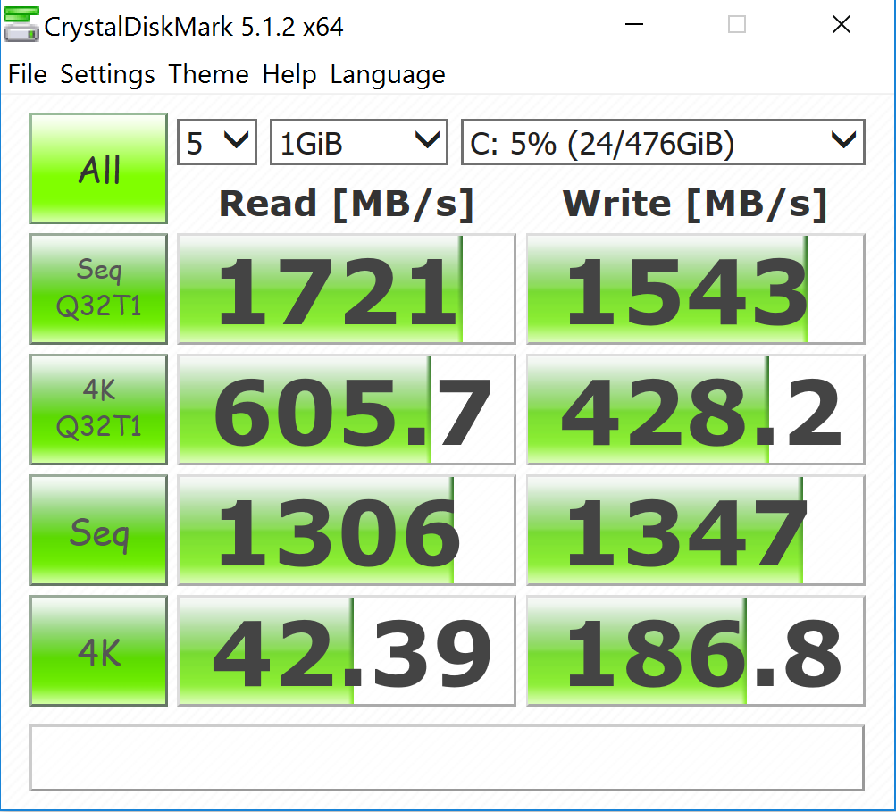
Task: Open the Help menu
Action: point(289,74)
